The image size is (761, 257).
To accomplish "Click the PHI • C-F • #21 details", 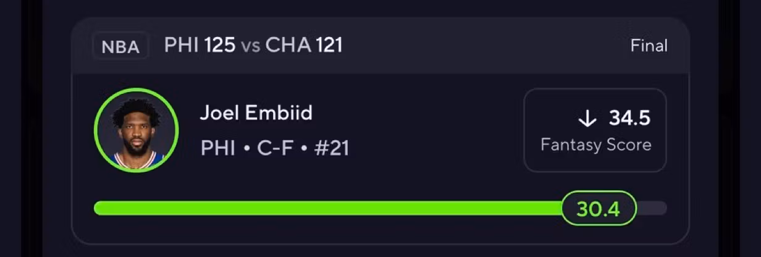I will (275, 148).
